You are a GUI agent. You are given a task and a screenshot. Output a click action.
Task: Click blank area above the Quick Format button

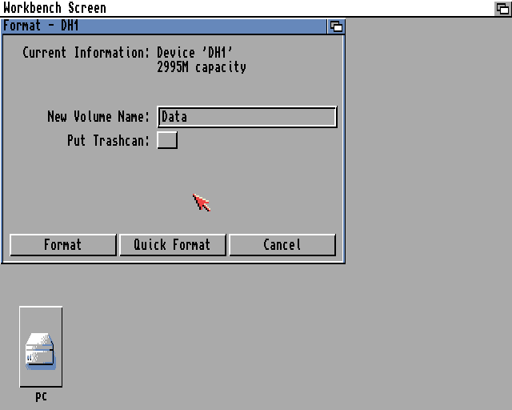(173, 196)
